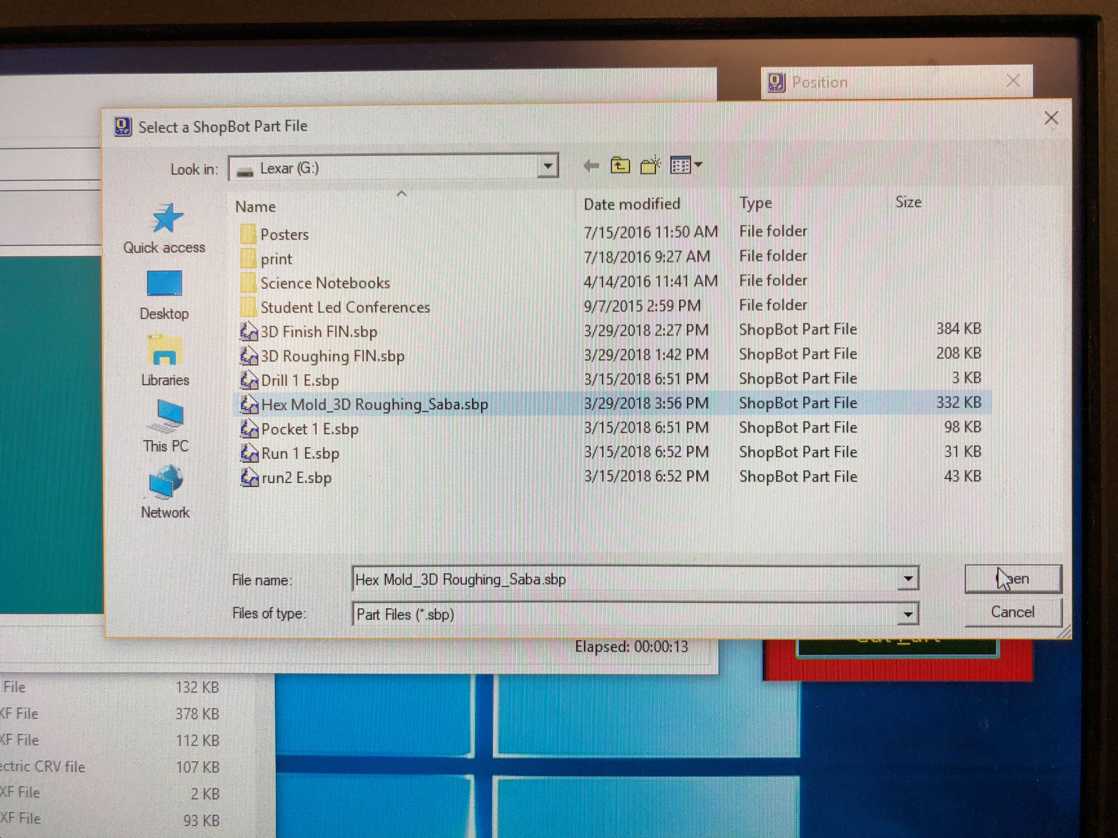1118x838 pixels.
Task: Sort by the Type column header
Action: click(x=756, y=203)
